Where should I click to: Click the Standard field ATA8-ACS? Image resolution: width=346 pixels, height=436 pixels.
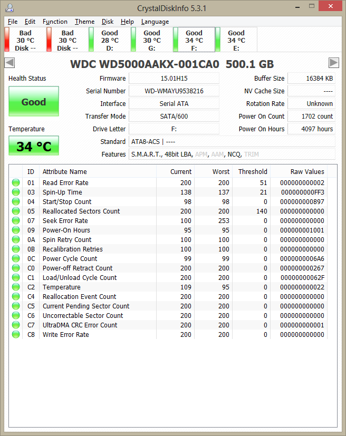click(x=232, y=141)
